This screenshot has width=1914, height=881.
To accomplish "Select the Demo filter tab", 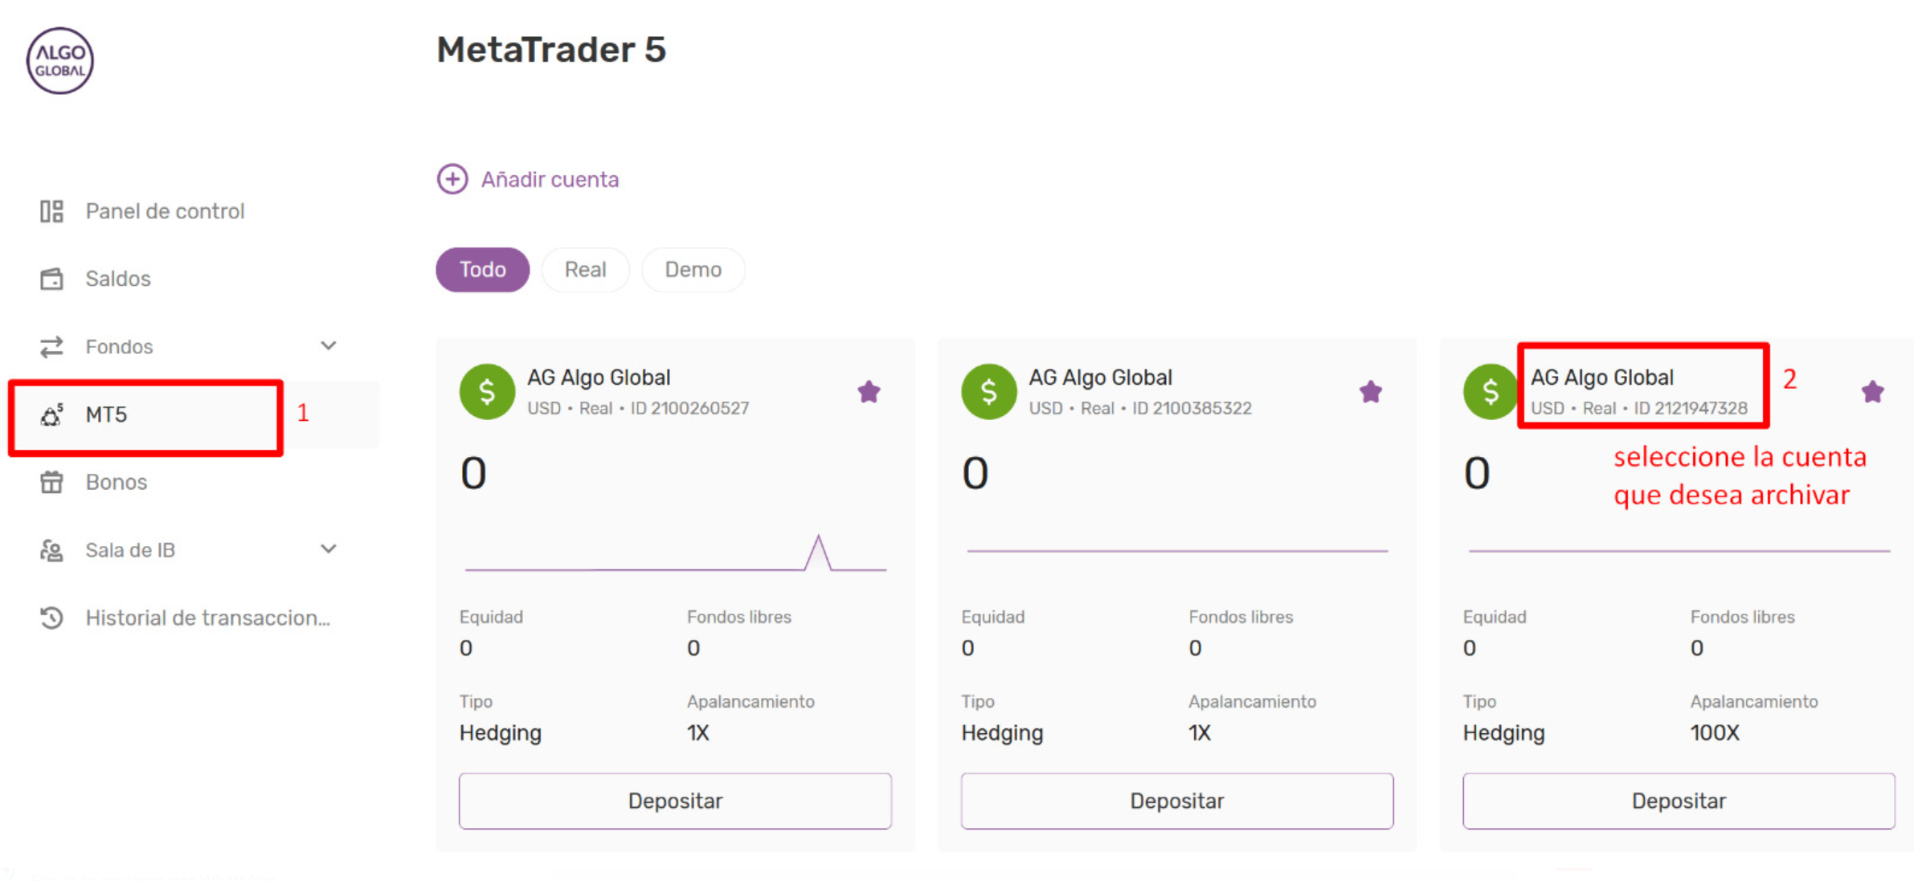I will pos(693,270).
